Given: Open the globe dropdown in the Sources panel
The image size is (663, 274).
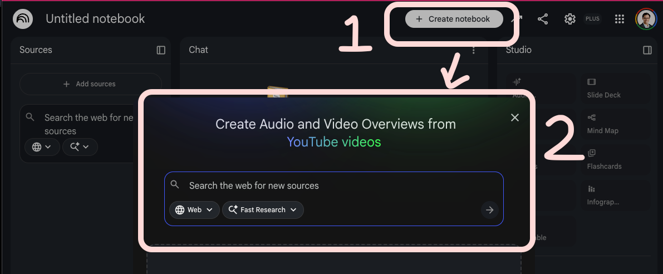Looking at the screenshot, I should [42, 146].
